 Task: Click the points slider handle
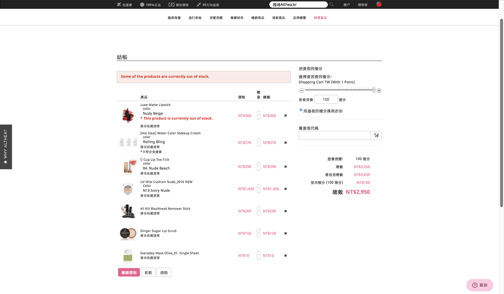click(x=374, y=90)
